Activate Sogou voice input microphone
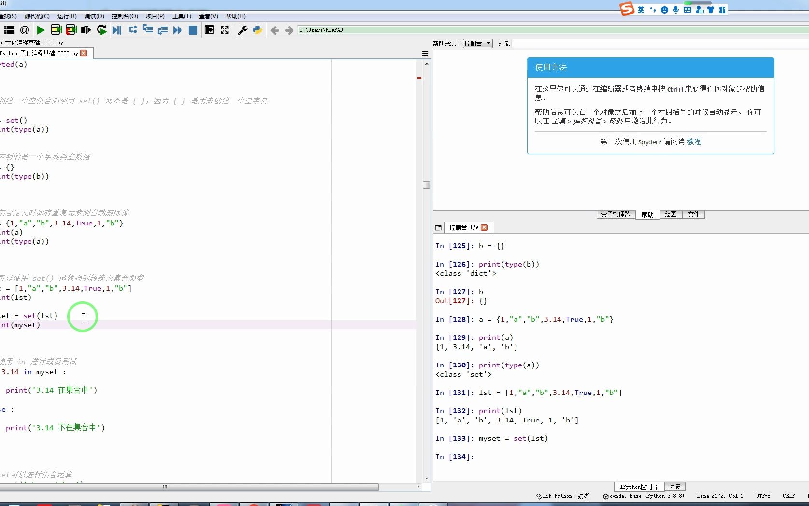The width and height of the screenshot is (809, 506). (676, 10)
